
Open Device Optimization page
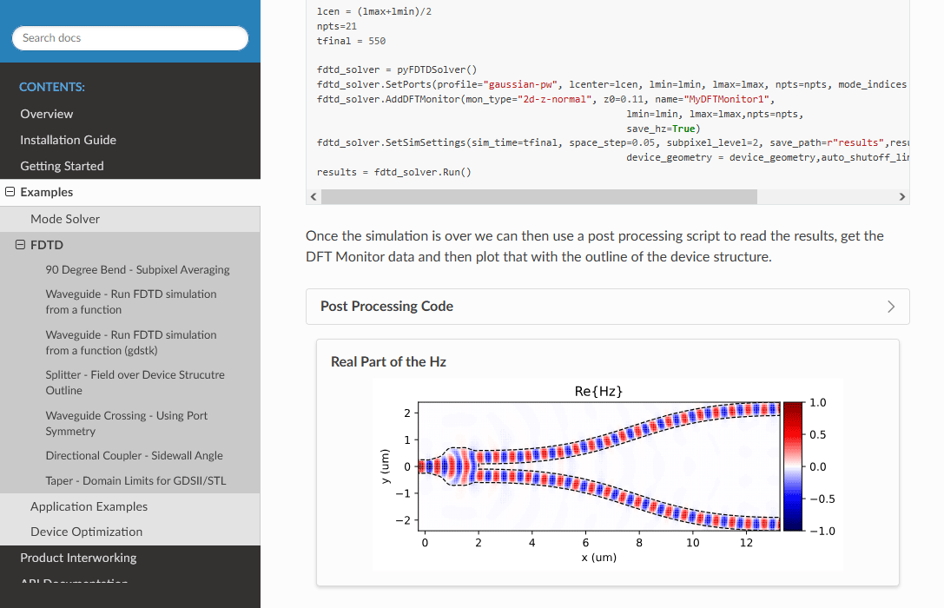click(x=86, y=532)
